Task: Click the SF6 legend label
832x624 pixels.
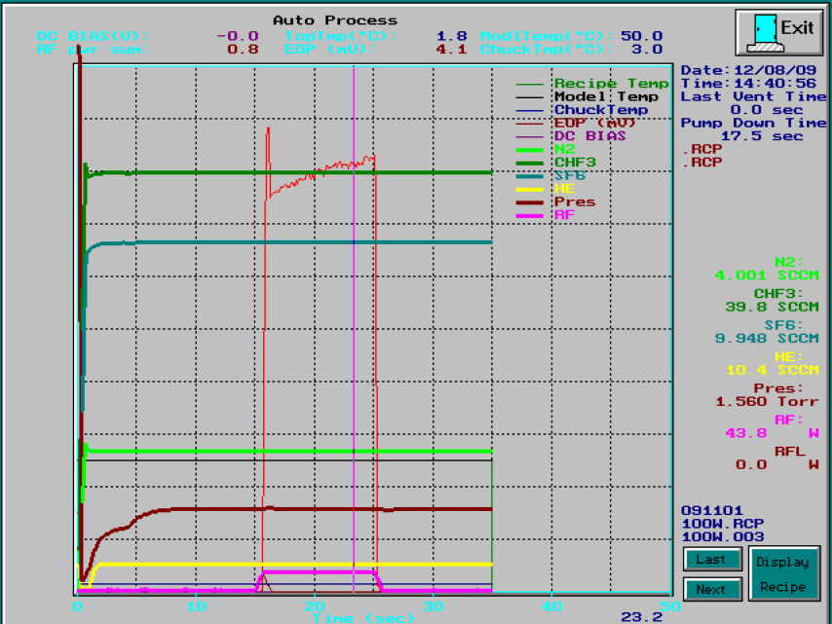Action: (569, 175)
